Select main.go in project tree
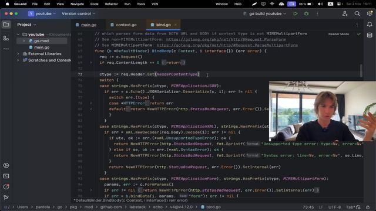The image size is (376, 211). click(x=42, y=47)
